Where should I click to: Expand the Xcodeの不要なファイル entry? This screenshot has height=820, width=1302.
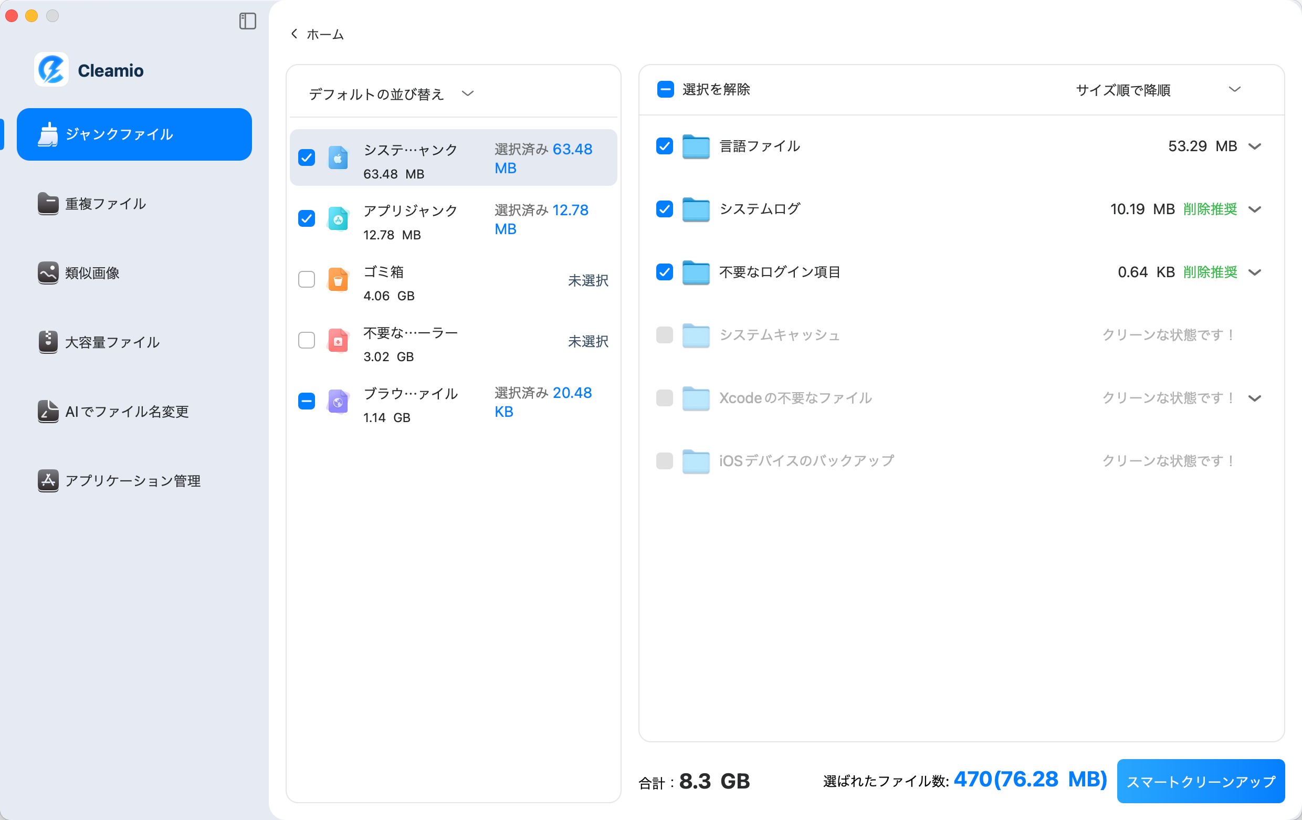coord(1255,398)
